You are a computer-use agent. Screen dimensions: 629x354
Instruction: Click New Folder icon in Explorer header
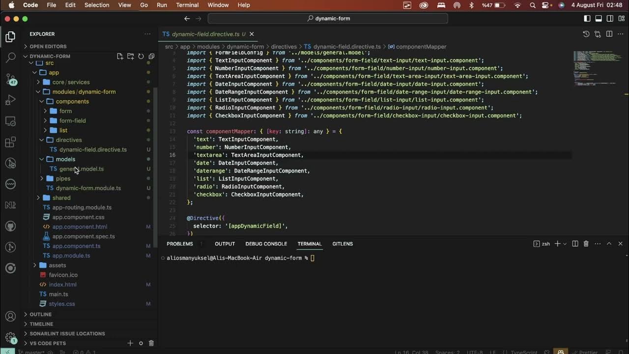[x=130, y=57]
